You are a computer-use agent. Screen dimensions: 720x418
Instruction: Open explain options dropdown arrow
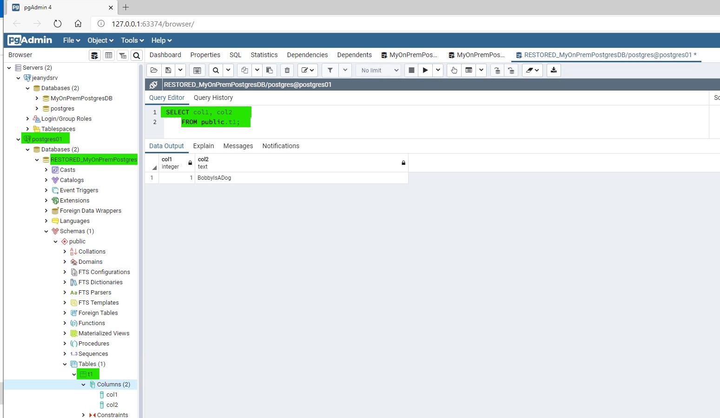click(x=481, y=70)
